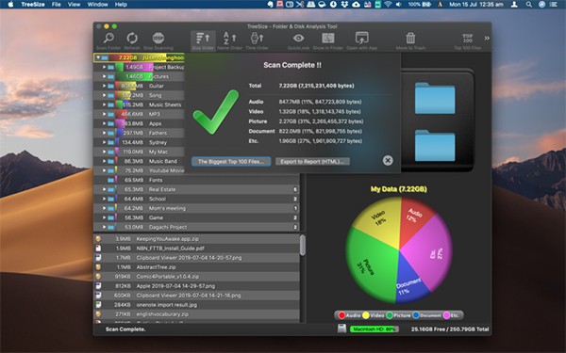This screenshot has height=353, width=566.
Task: Dismiss the Scan Complete dialog
Action: click(x=388, y=160)
